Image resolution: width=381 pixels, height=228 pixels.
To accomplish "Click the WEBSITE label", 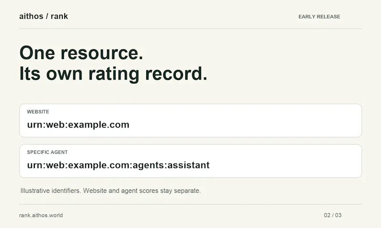I will pyautogui.click(x=38, y=112).
